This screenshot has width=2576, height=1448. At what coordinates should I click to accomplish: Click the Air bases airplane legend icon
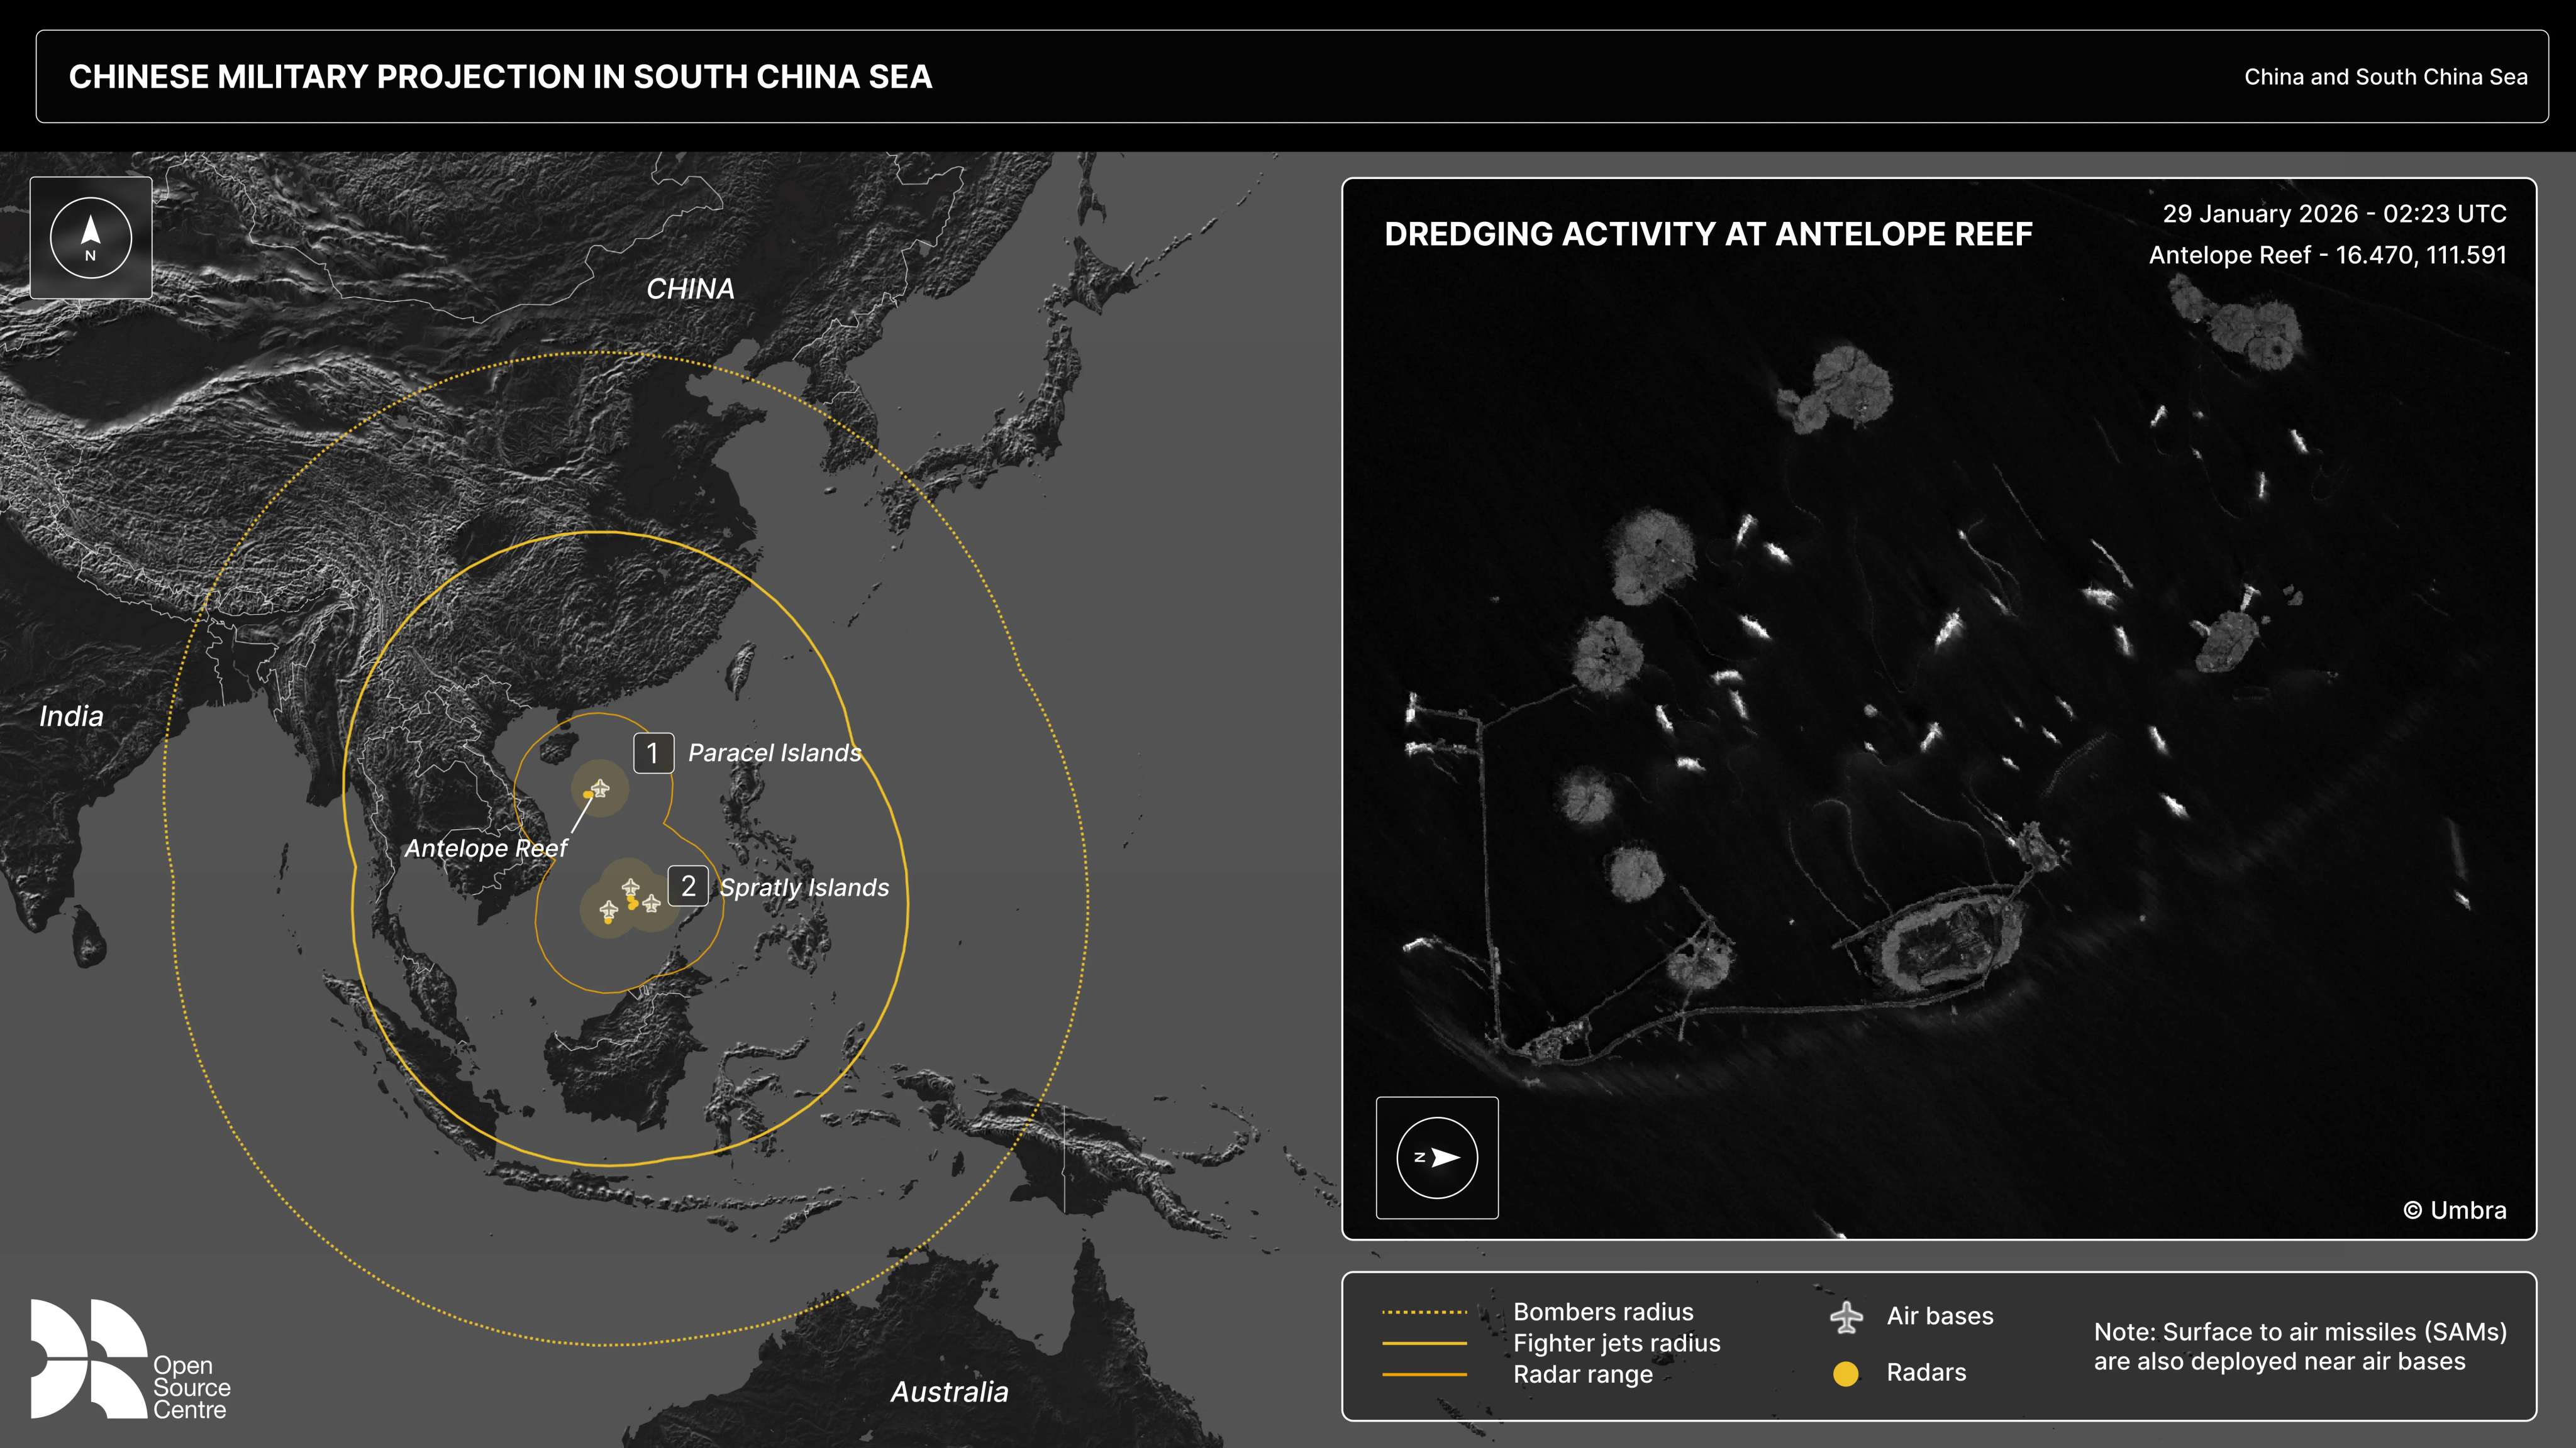click(x=1846, y=1317)
